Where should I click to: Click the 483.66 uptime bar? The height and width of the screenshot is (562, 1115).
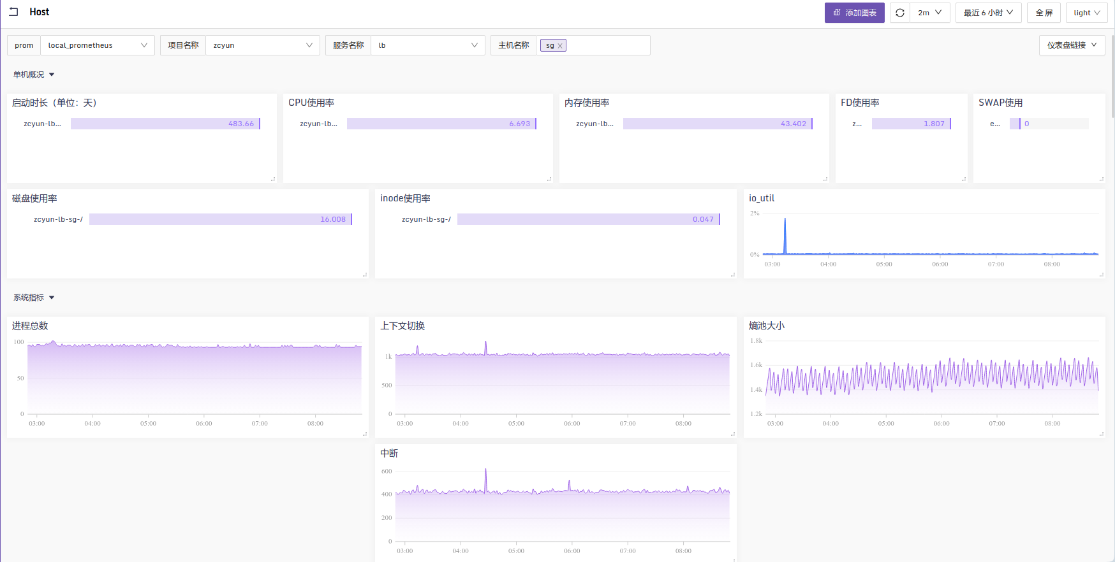pos(165,124)
